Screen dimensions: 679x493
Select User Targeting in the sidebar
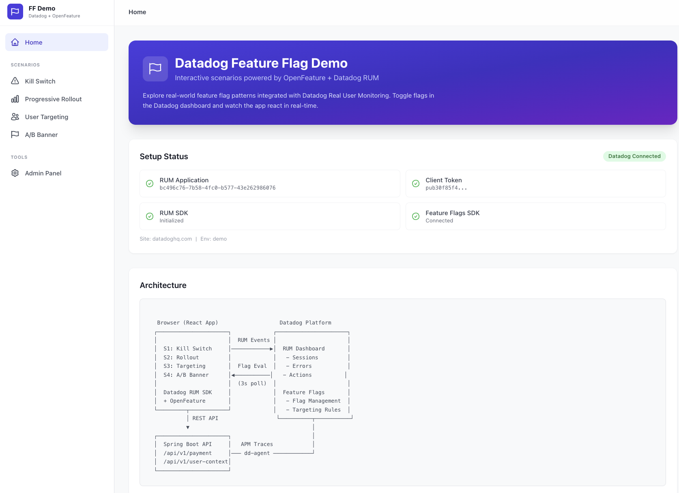[x=57, y=117]
